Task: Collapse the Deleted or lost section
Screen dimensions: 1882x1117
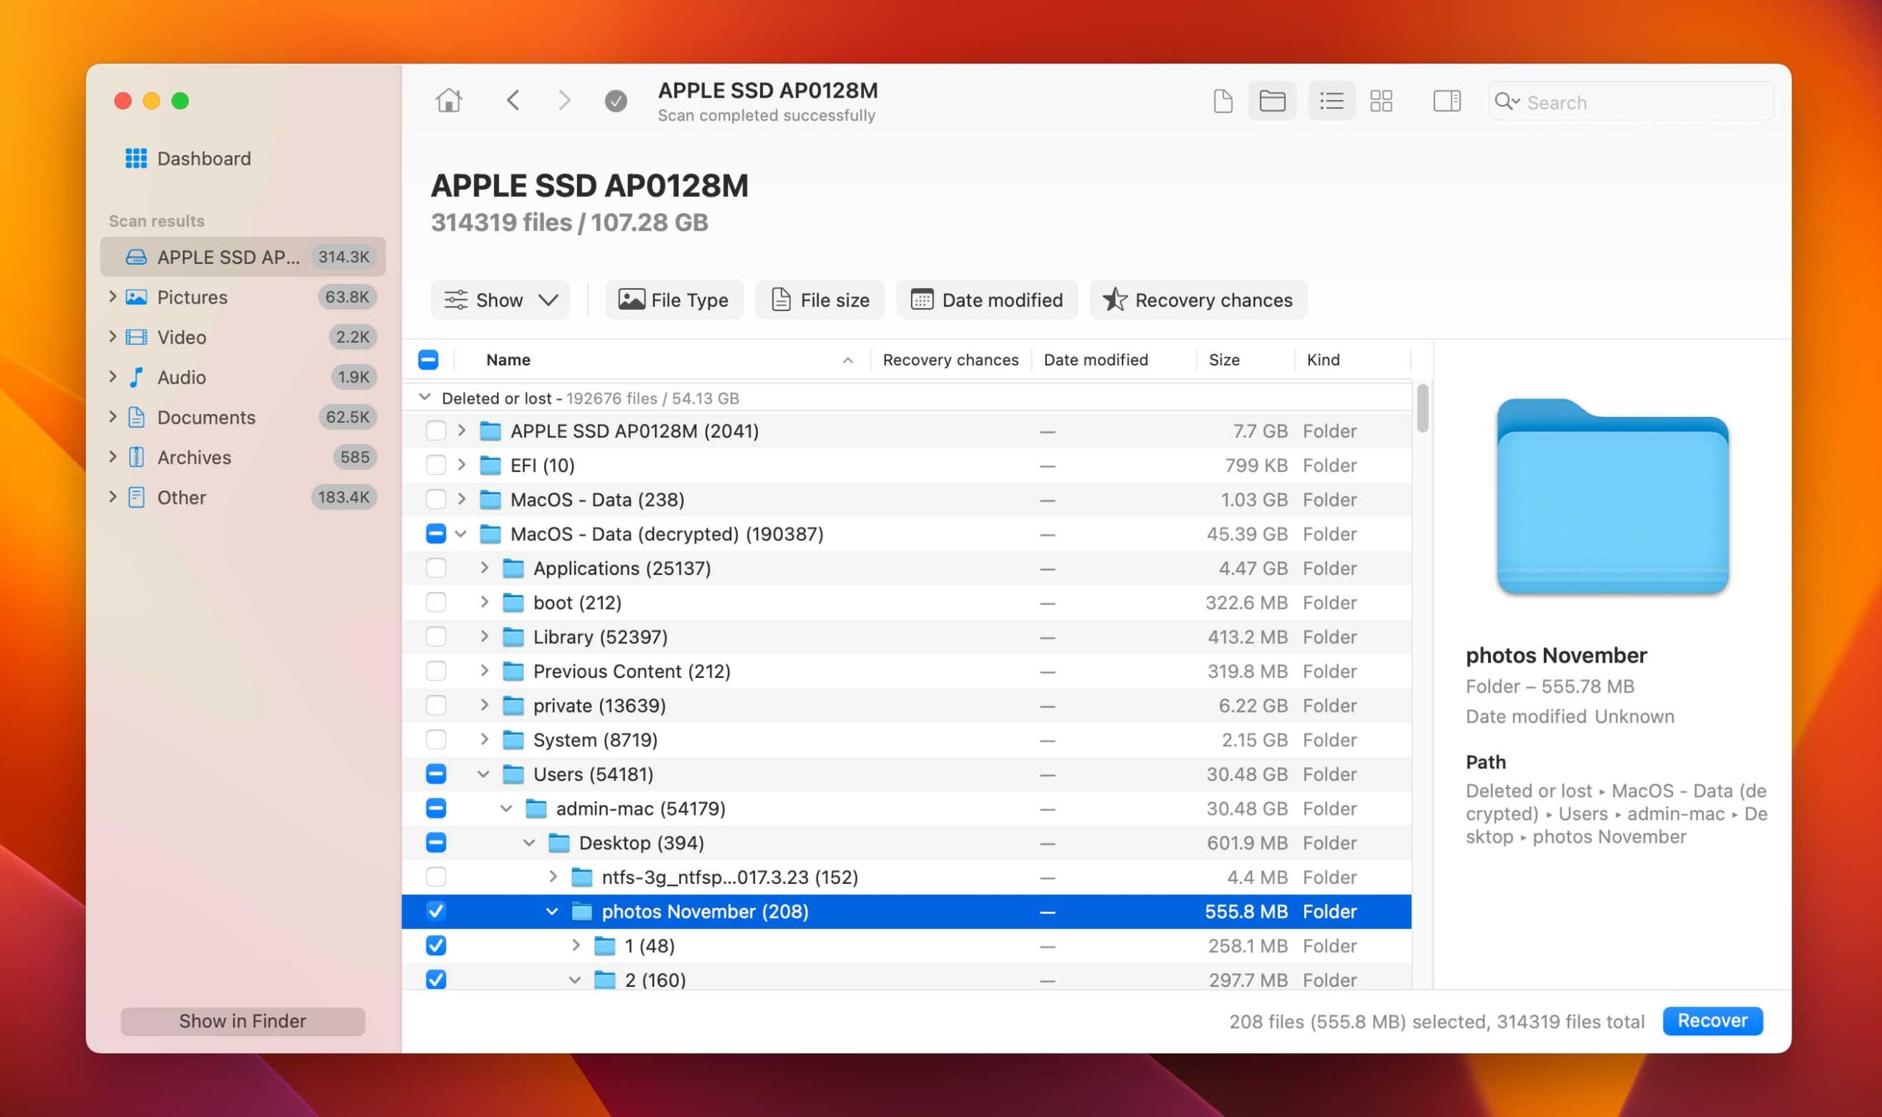Action: click(x=424, y=397)
